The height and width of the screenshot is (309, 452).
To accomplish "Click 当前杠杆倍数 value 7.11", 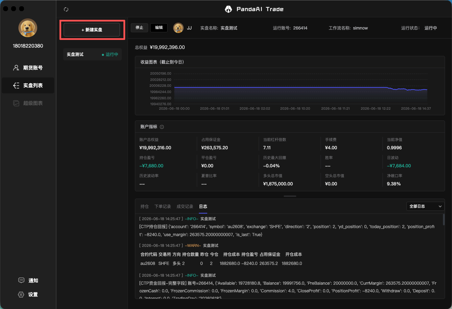I will 267,148.
